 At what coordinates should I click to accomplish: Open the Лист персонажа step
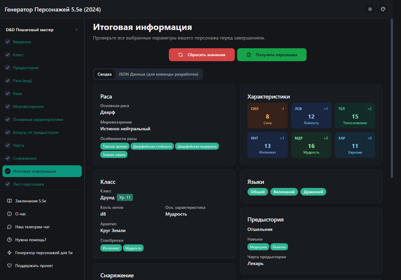tap(29, 184)
